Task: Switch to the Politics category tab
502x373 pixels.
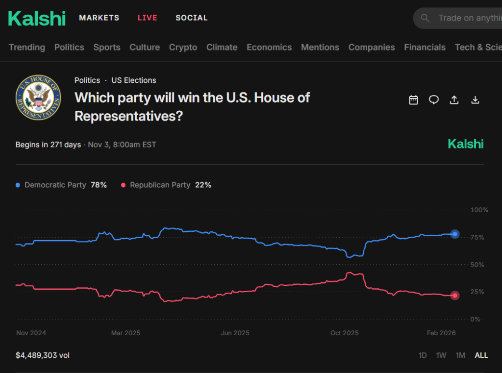Action: click(69, 48)
